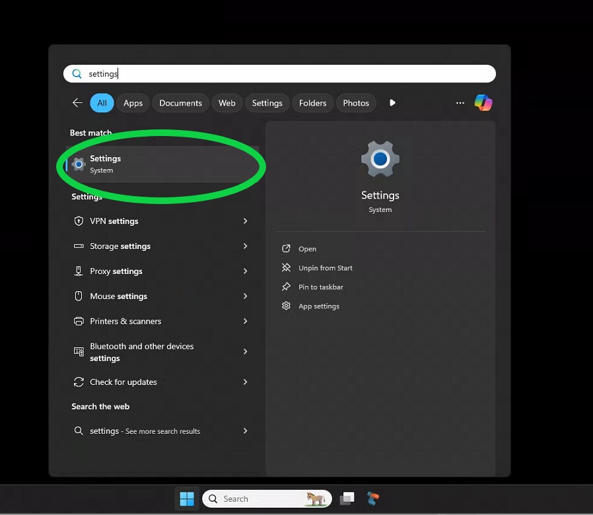
Task: Open Bluetooth and other devices settings result
Action: tap(162, 352)
